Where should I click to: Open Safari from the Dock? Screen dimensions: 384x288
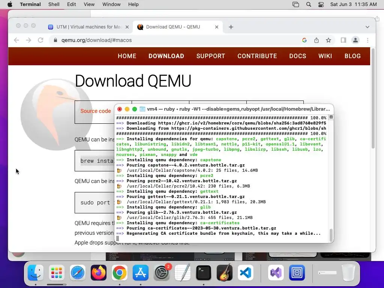[x=78, y=273]
